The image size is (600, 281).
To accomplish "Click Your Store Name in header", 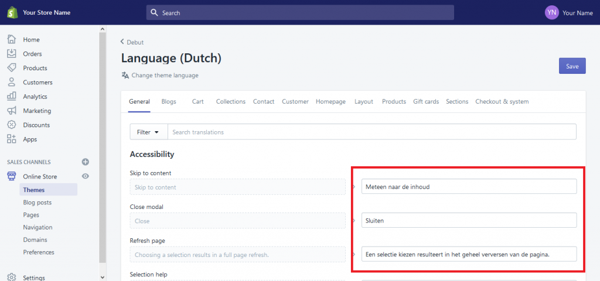I will click(x=46, y=13).
